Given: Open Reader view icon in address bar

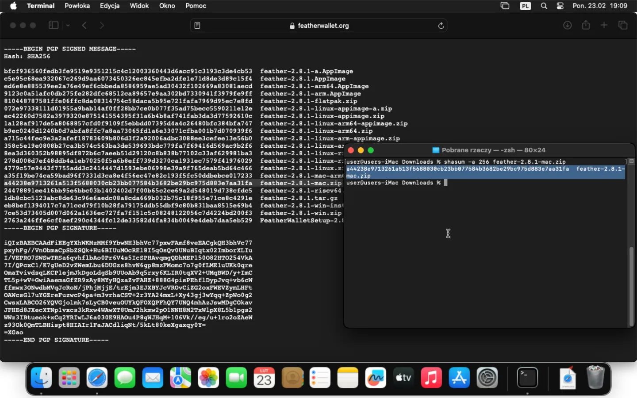Looking at the screenshot, I should 197,26.
